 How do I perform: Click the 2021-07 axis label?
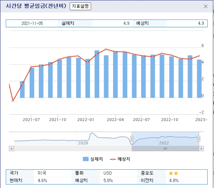tap(31, 120)
